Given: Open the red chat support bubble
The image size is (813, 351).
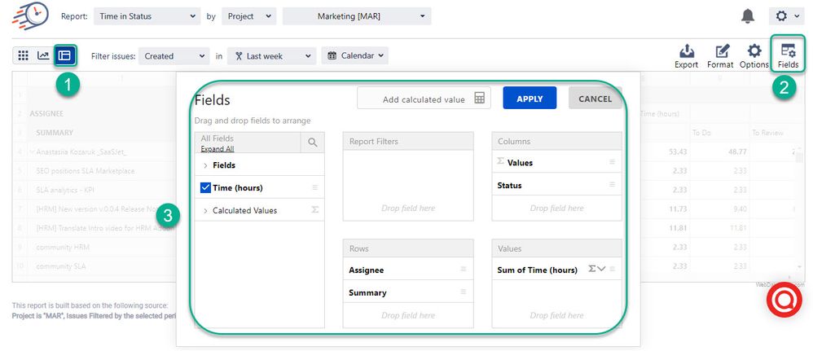Looking at the screenshot, I should coord(784,299).
